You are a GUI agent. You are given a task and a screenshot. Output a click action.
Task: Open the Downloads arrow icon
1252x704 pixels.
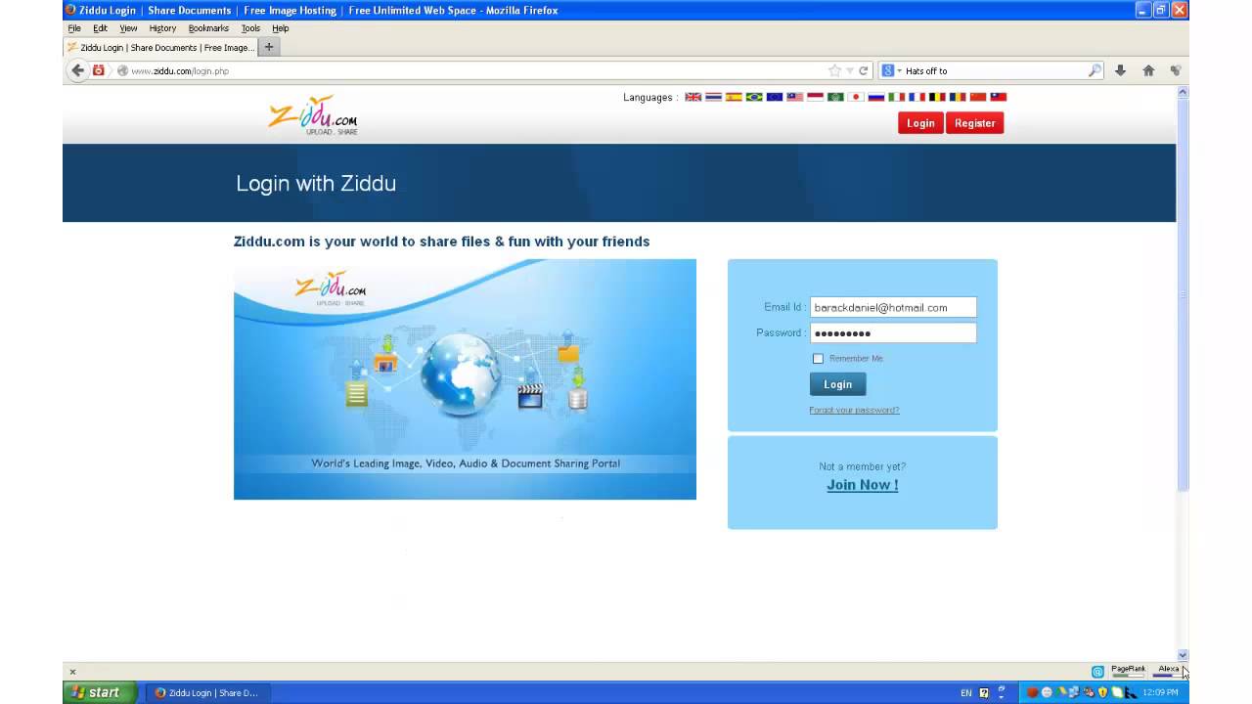pyautogui.click(x=1121, y=70)
